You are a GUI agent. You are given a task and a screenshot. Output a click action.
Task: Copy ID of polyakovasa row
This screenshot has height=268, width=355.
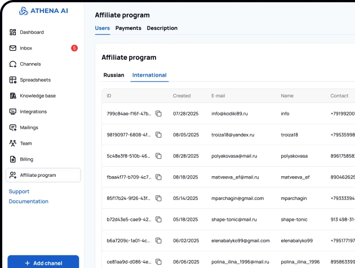(x=158, y=155)
